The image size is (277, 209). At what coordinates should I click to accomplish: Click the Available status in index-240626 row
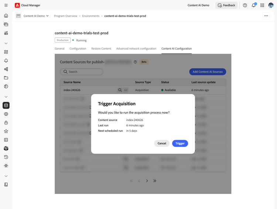[168, 90]
